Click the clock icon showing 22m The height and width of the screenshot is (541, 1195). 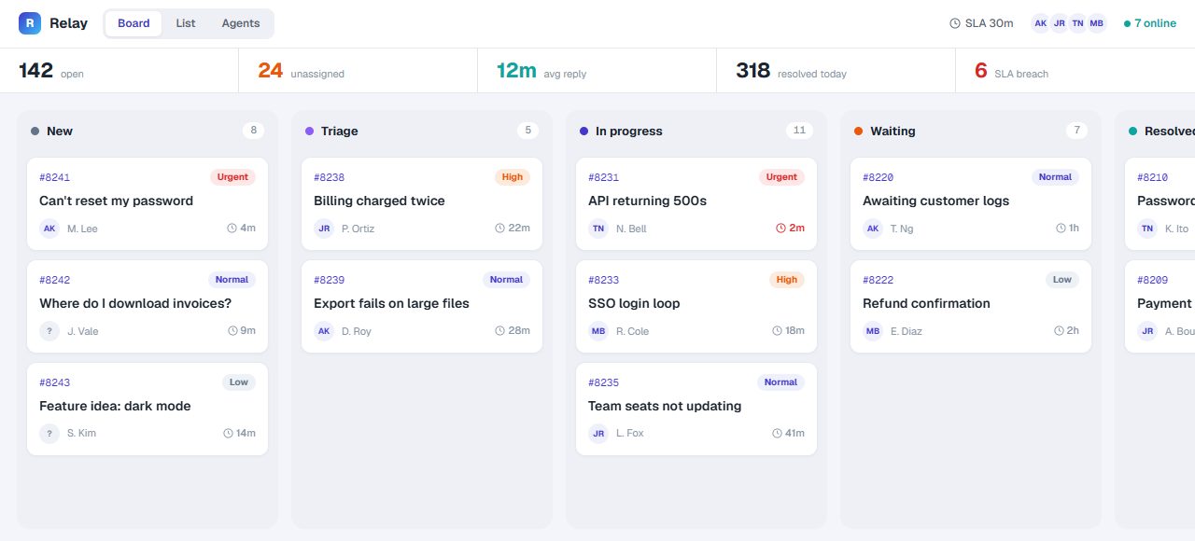[x=500, y=229]
